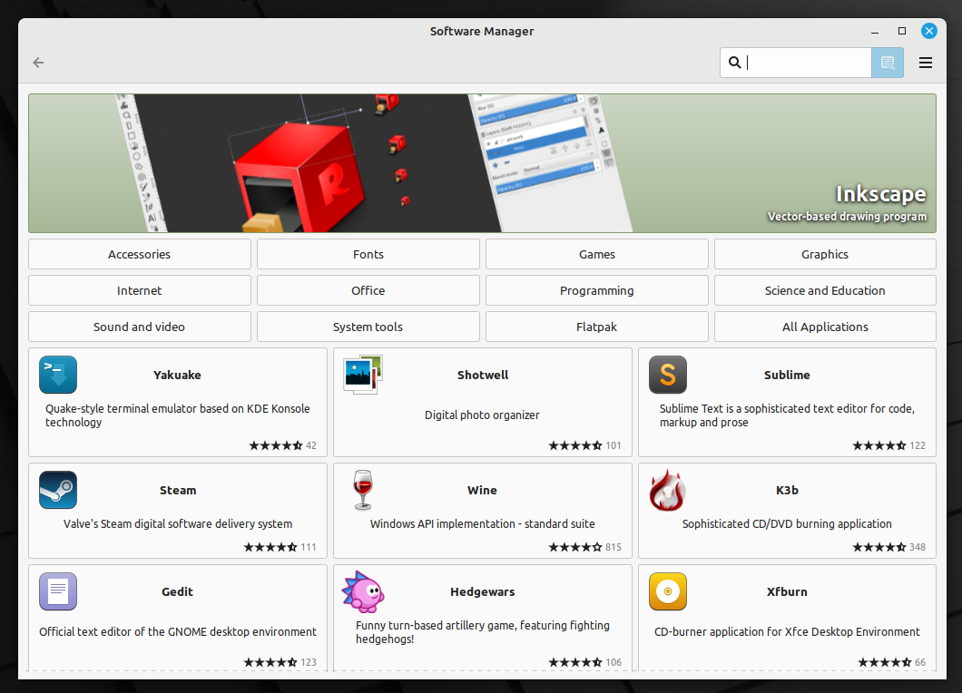Open the Programming category

click(x=597, y=290)
